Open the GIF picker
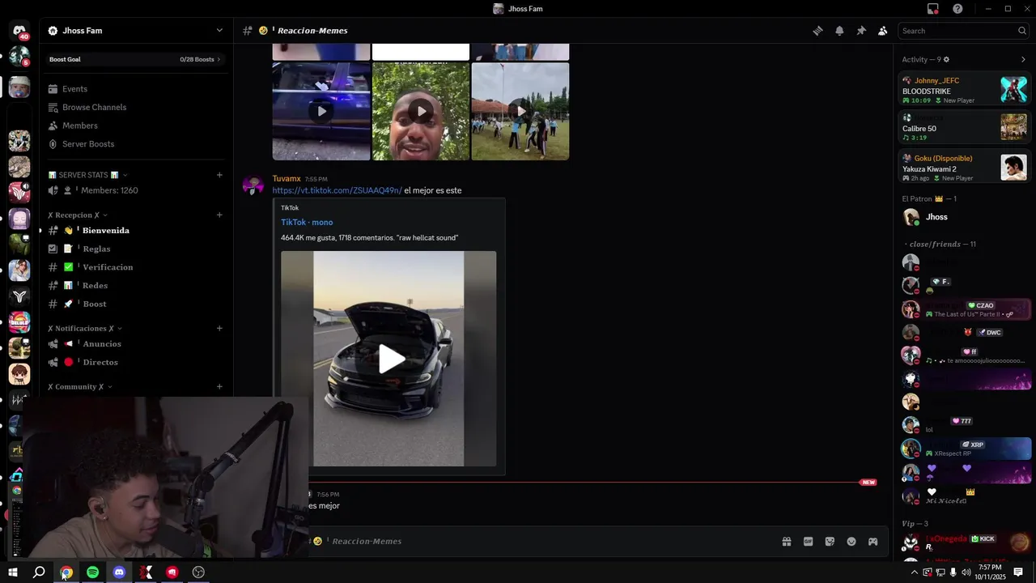The height and width of the screenshot is (583, 1036). coord(808,542)
